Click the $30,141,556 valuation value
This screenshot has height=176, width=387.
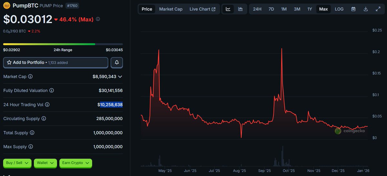111,91
